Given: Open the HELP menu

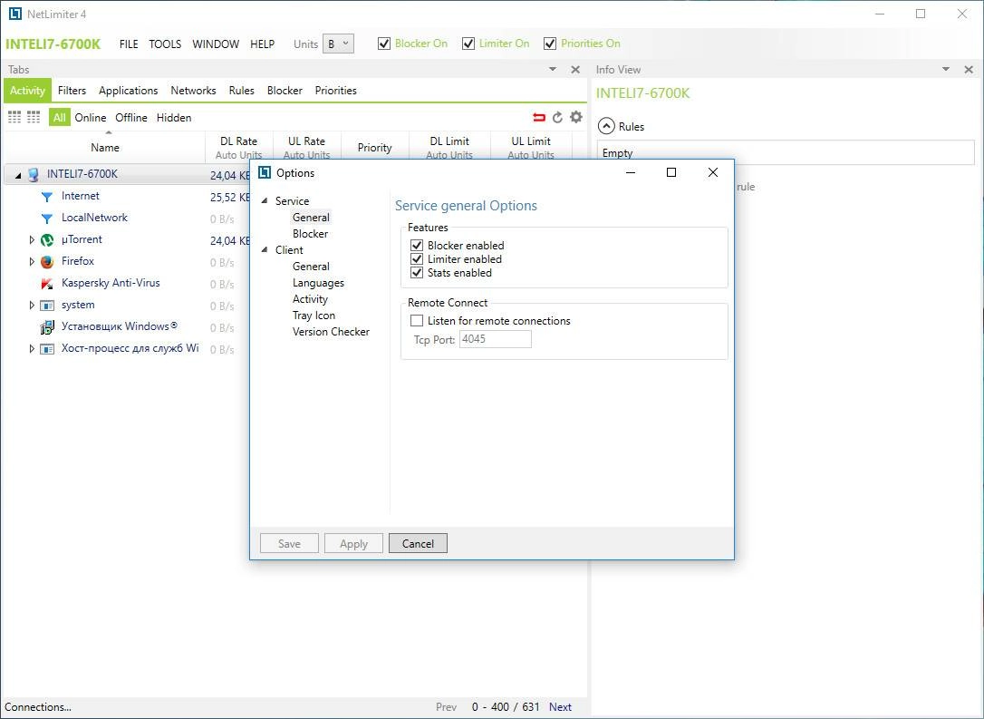Looking at the screenshot, I should click(x=263, y=44).
